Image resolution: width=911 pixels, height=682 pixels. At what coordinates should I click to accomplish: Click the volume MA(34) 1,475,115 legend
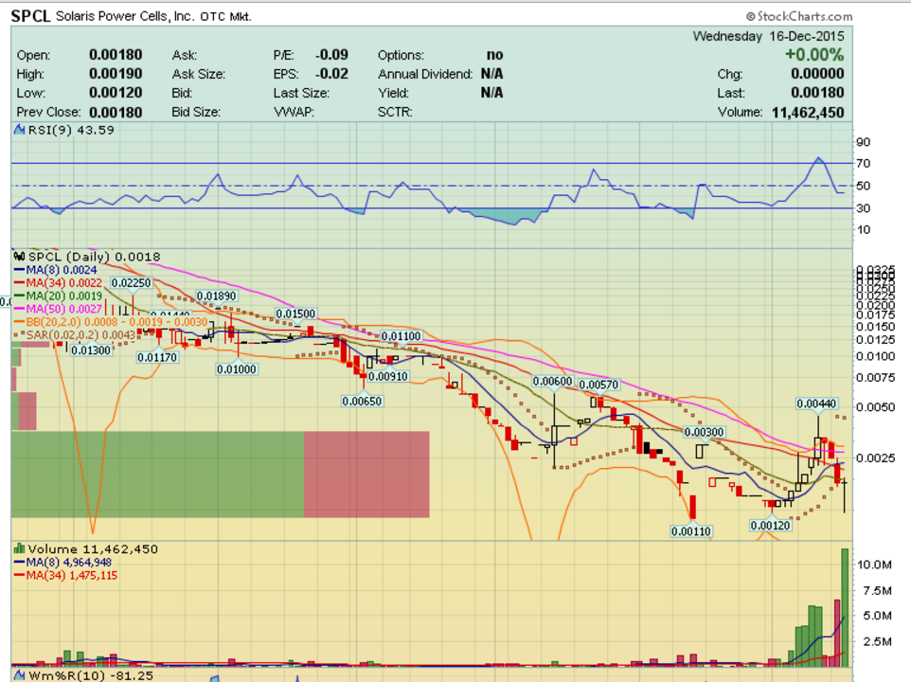65,576
